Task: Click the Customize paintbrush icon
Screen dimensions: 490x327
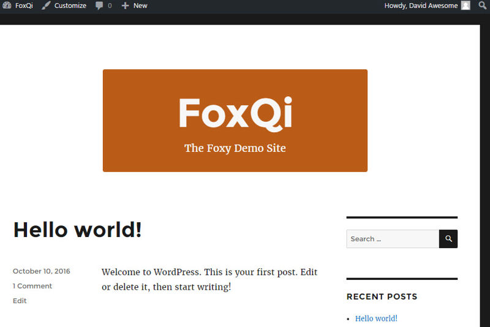Action: 47,6
